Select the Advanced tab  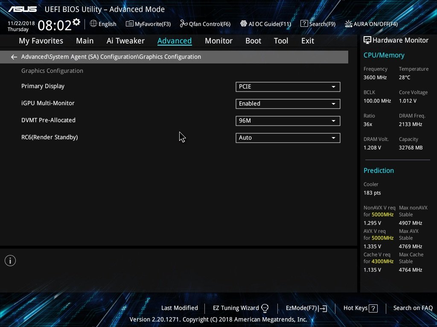175,41
